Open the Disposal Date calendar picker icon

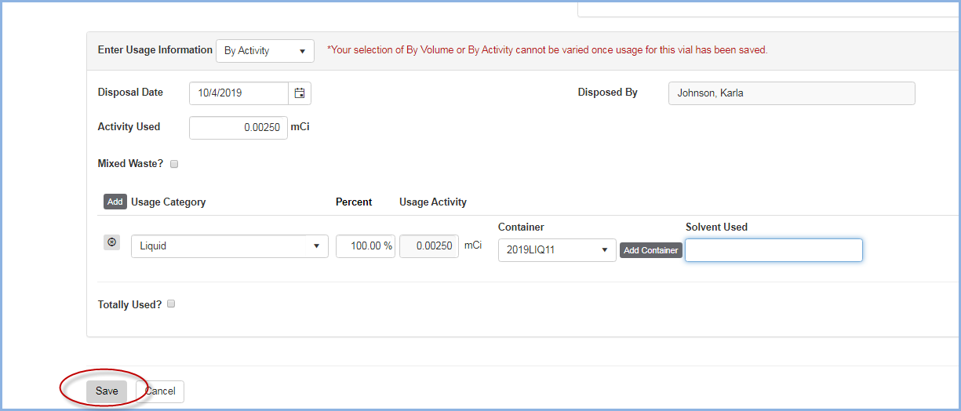click(300, 93)
